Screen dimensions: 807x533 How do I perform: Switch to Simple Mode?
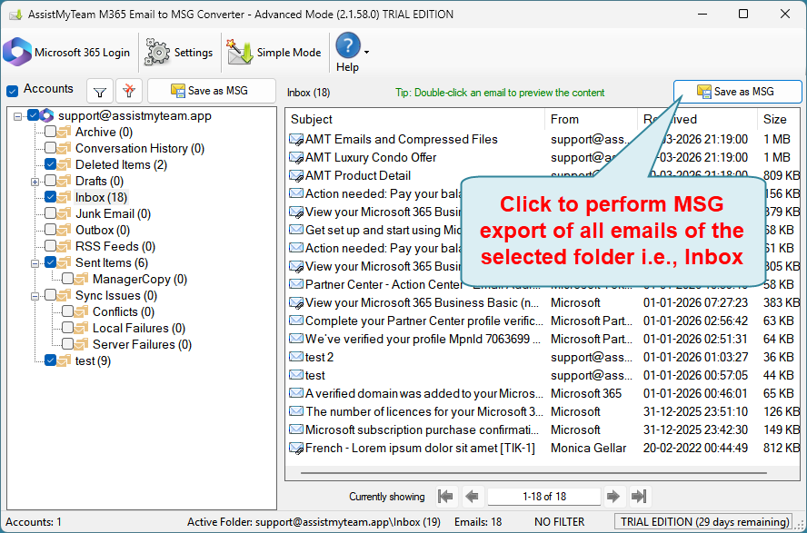(274, 52)
